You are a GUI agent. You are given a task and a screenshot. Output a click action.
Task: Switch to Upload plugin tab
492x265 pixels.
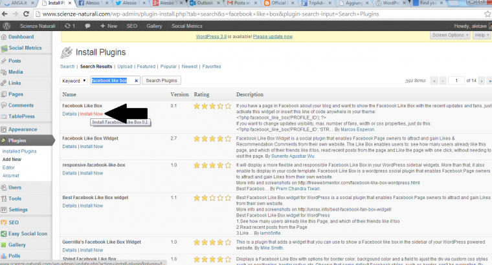(x=125, y=67)
